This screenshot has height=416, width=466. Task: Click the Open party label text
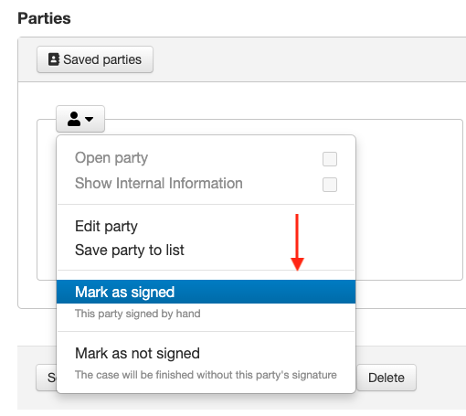[111, 158]
